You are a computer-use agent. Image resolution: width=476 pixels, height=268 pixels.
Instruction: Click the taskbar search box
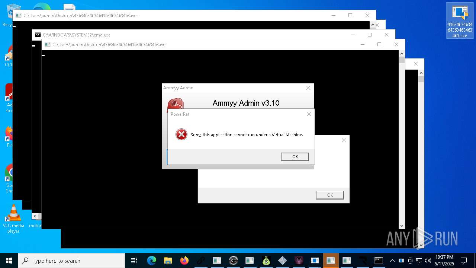click(71, 261)
